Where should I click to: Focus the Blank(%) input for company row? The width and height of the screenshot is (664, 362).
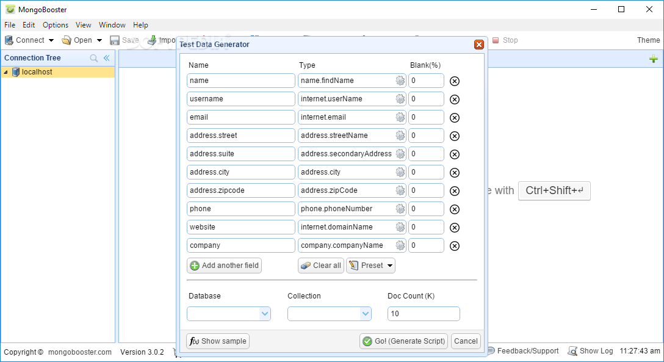pyautogui.click(x=426, y=245)
